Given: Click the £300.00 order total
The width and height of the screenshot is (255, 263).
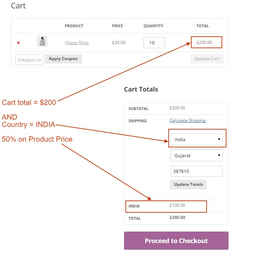Looking at the screenshot, I should [177, 218].
